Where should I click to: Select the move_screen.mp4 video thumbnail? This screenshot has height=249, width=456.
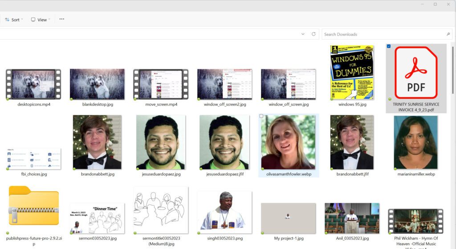161,84
